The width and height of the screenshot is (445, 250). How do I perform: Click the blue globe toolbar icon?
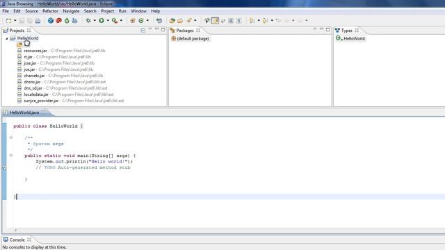coord(51,20)
